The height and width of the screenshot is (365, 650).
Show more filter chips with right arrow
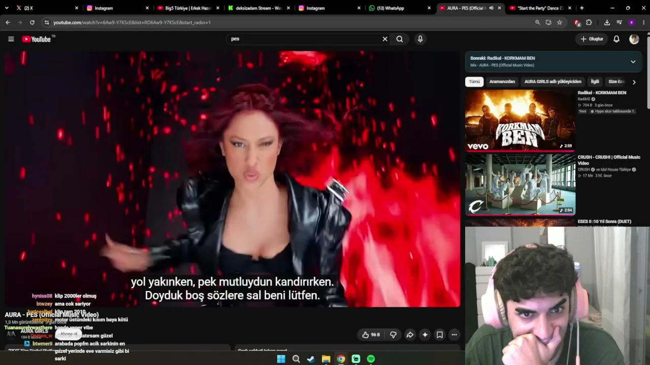[x=634, y=82]
